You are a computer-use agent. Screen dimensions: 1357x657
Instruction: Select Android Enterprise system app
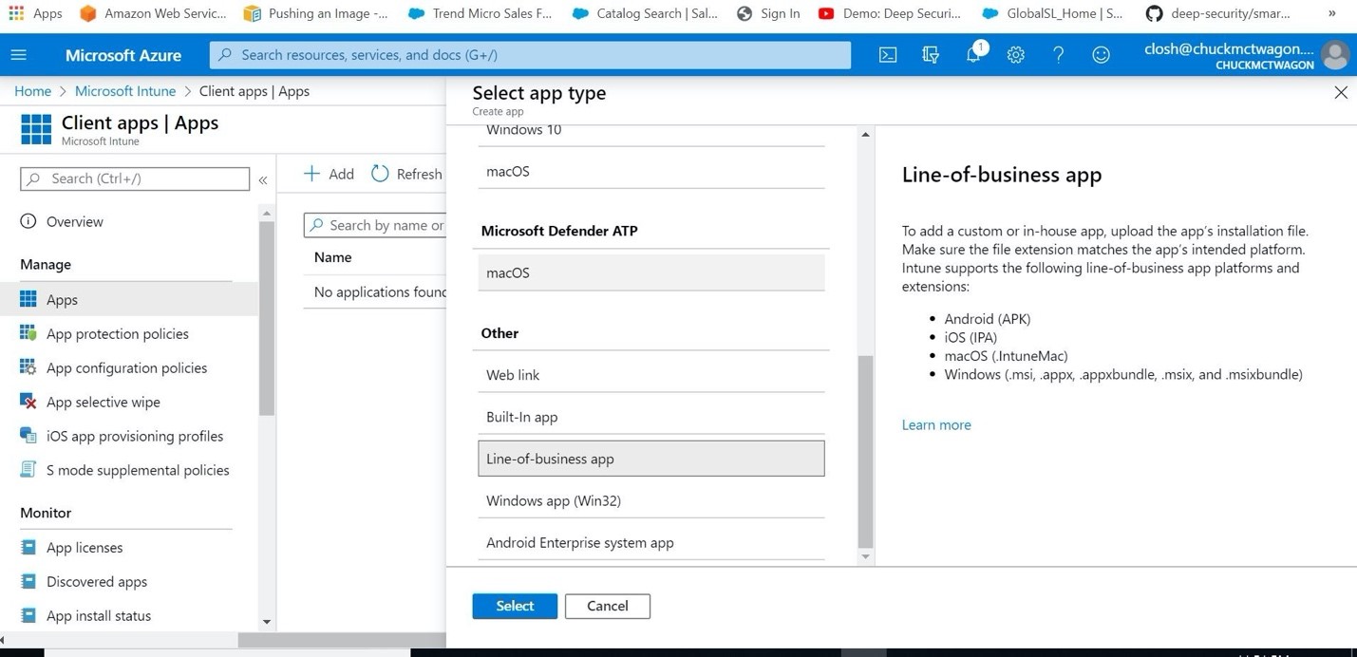click(x=651, y=542)
